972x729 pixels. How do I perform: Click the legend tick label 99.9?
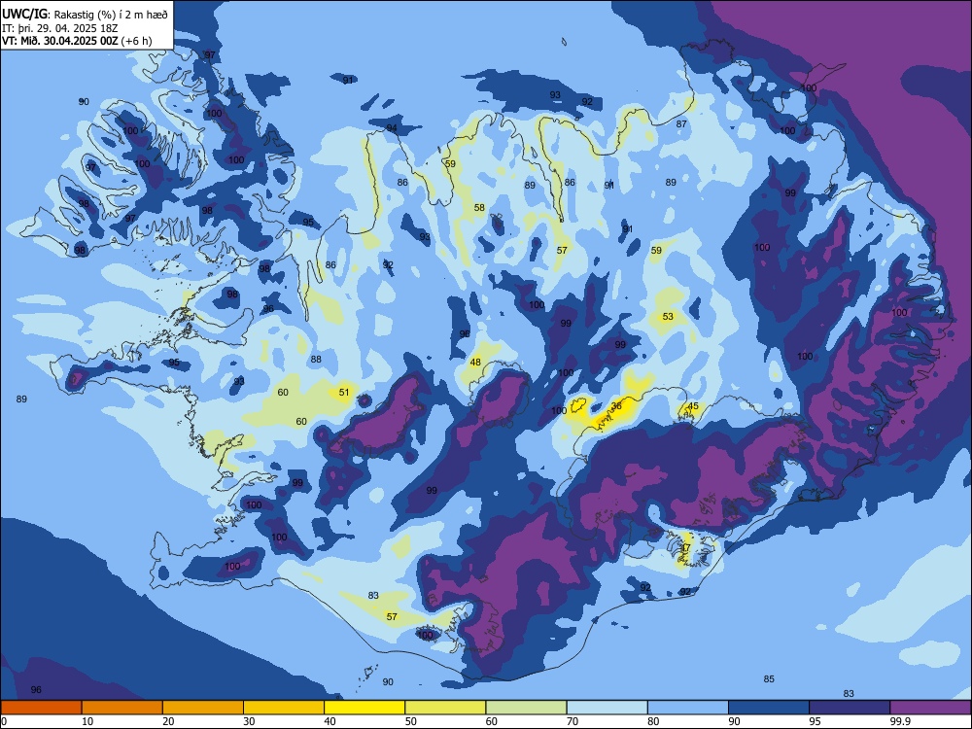coord(899,721)
